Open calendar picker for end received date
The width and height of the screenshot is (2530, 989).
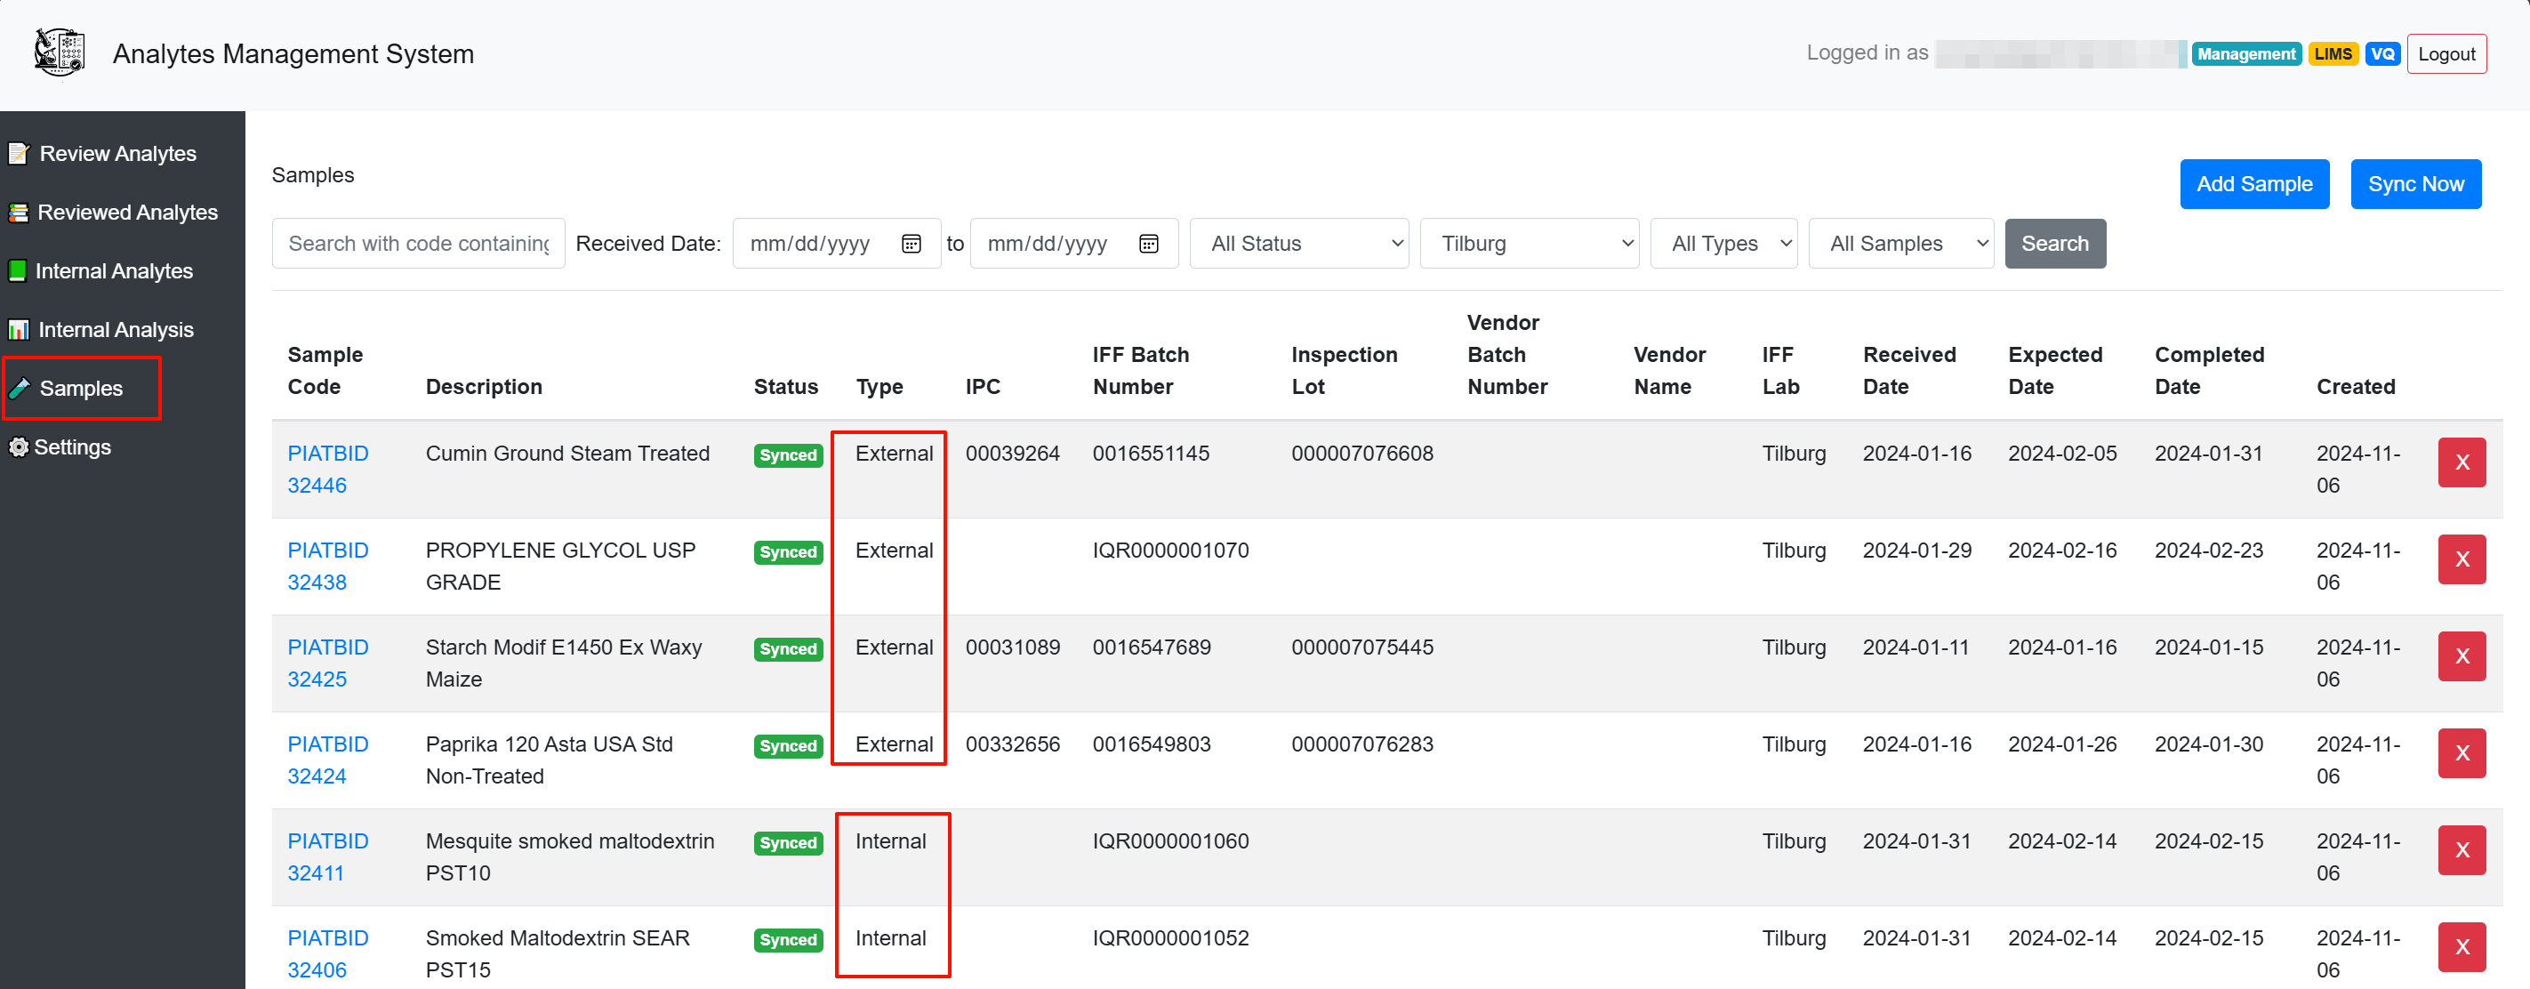pos(1148,244)
